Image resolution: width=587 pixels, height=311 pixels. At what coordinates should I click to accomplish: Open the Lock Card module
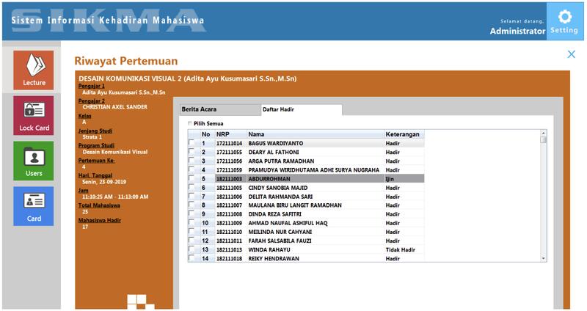coord(34,116)
